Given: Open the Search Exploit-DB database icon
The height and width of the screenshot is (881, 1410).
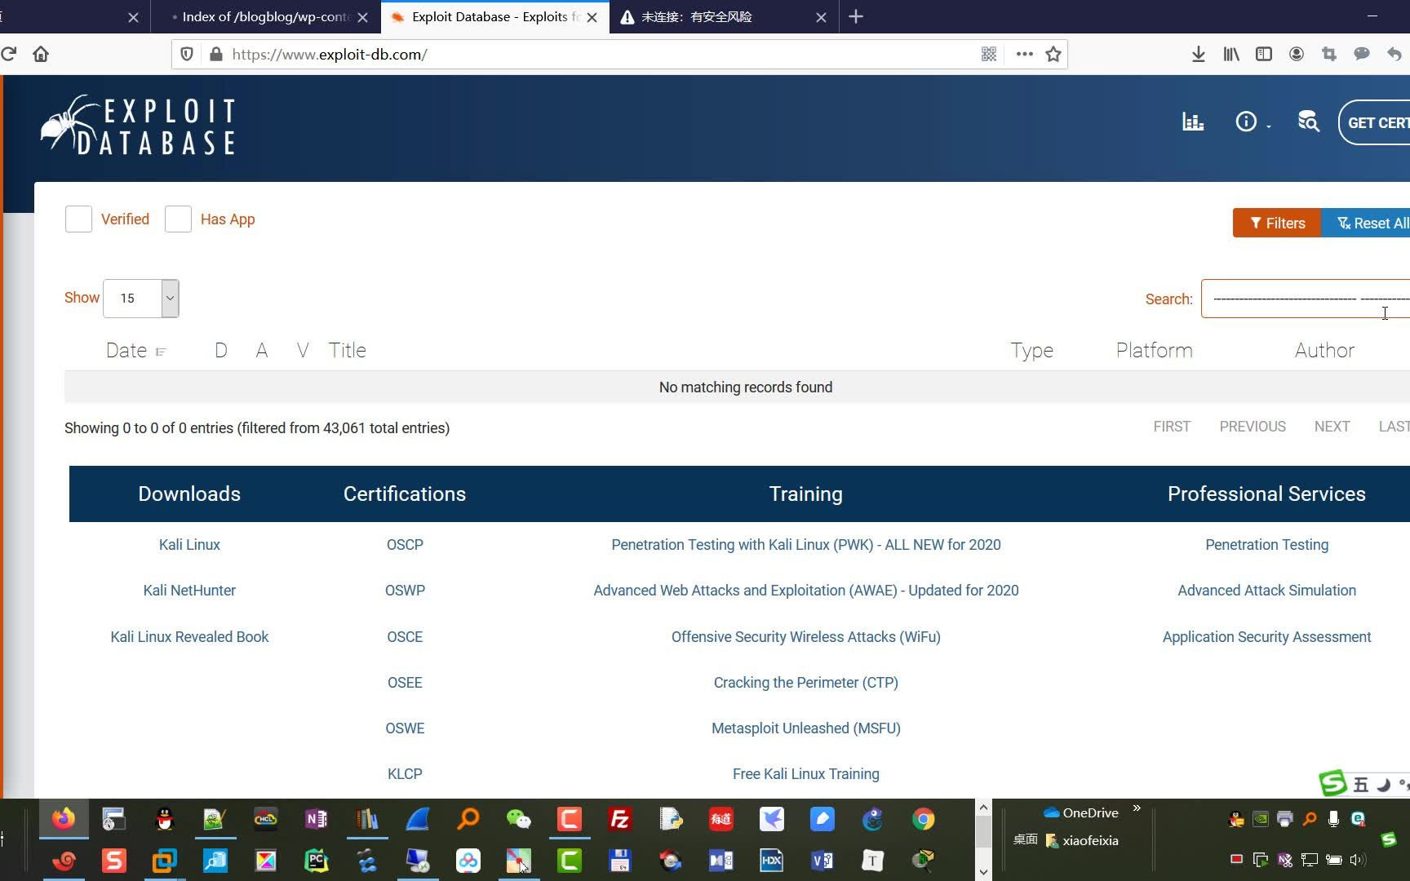Looking at the screenshot, I should pos(1308,122).
